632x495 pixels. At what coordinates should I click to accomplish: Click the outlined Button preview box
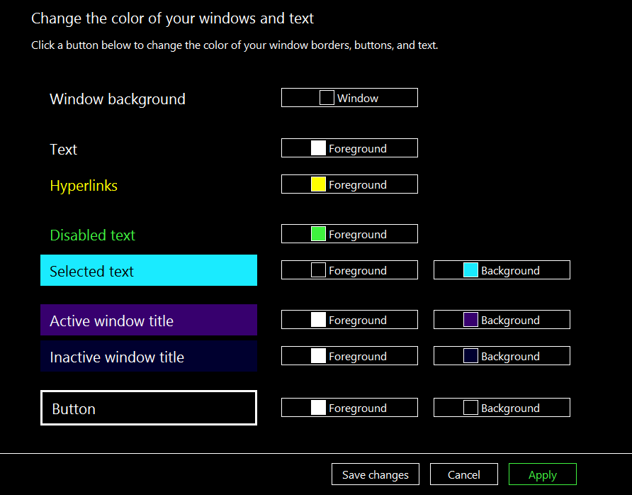tap(149, 408)
